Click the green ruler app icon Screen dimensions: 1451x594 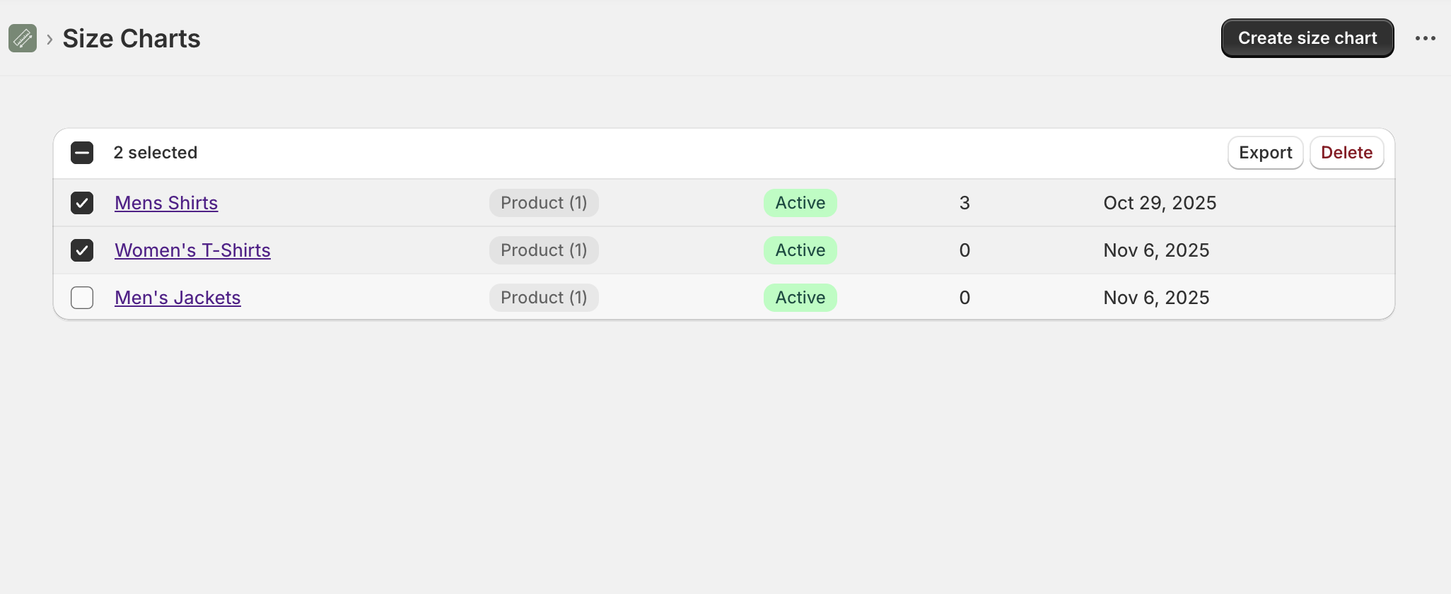tap(22, 38)
